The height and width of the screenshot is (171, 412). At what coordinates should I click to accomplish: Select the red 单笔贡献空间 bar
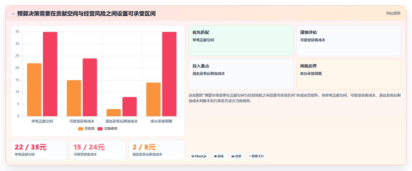point(50,74)
